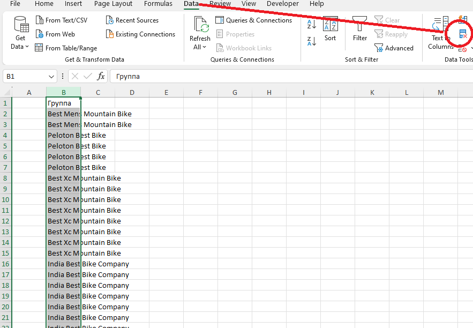This screenshot has width=473, height=328.
Task: Sort Z to A descending
Action: [x=312, y=41]
